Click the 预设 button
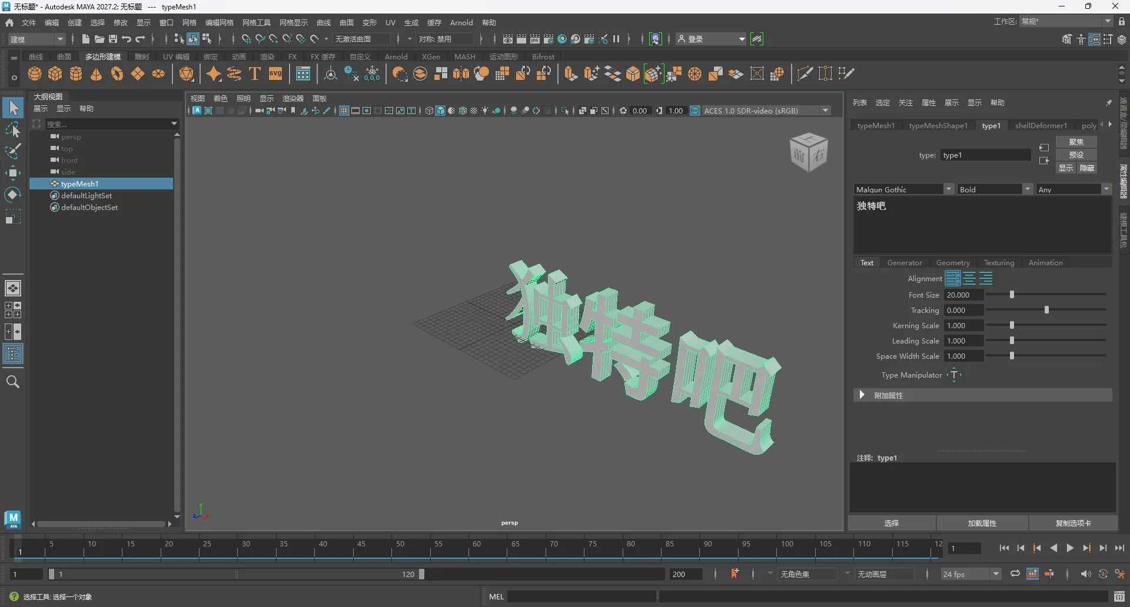This screenshot has height=607, width=1130. click(x=1076, y=155)
